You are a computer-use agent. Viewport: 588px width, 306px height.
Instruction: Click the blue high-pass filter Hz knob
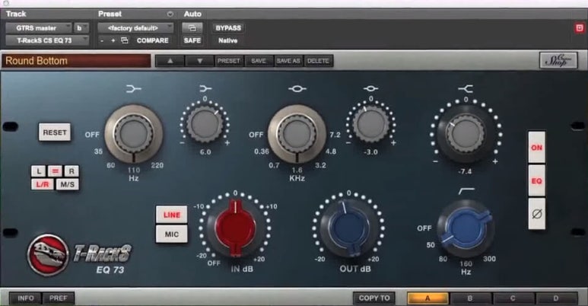pyautogui.click(x=466, y=228)
